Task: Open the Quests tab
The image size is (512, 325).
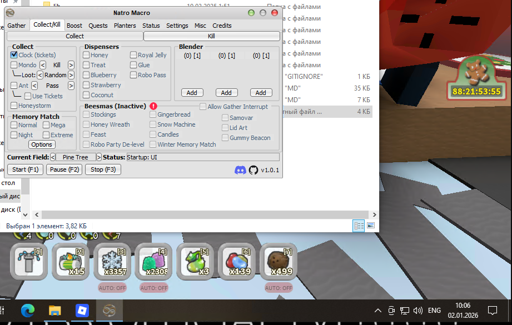Action: [x=98, y=26]
